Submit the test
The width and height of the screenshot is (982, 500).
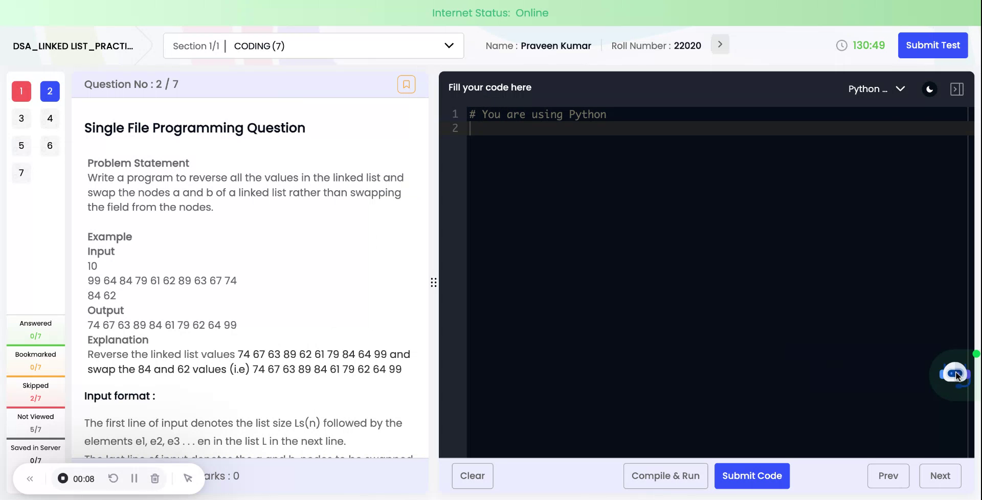(x=932, y=45)
